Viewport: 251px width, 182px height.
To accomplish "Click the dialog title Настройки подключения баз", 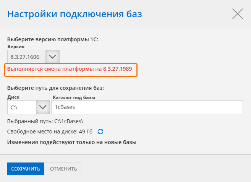I will (x=74, y=15).
